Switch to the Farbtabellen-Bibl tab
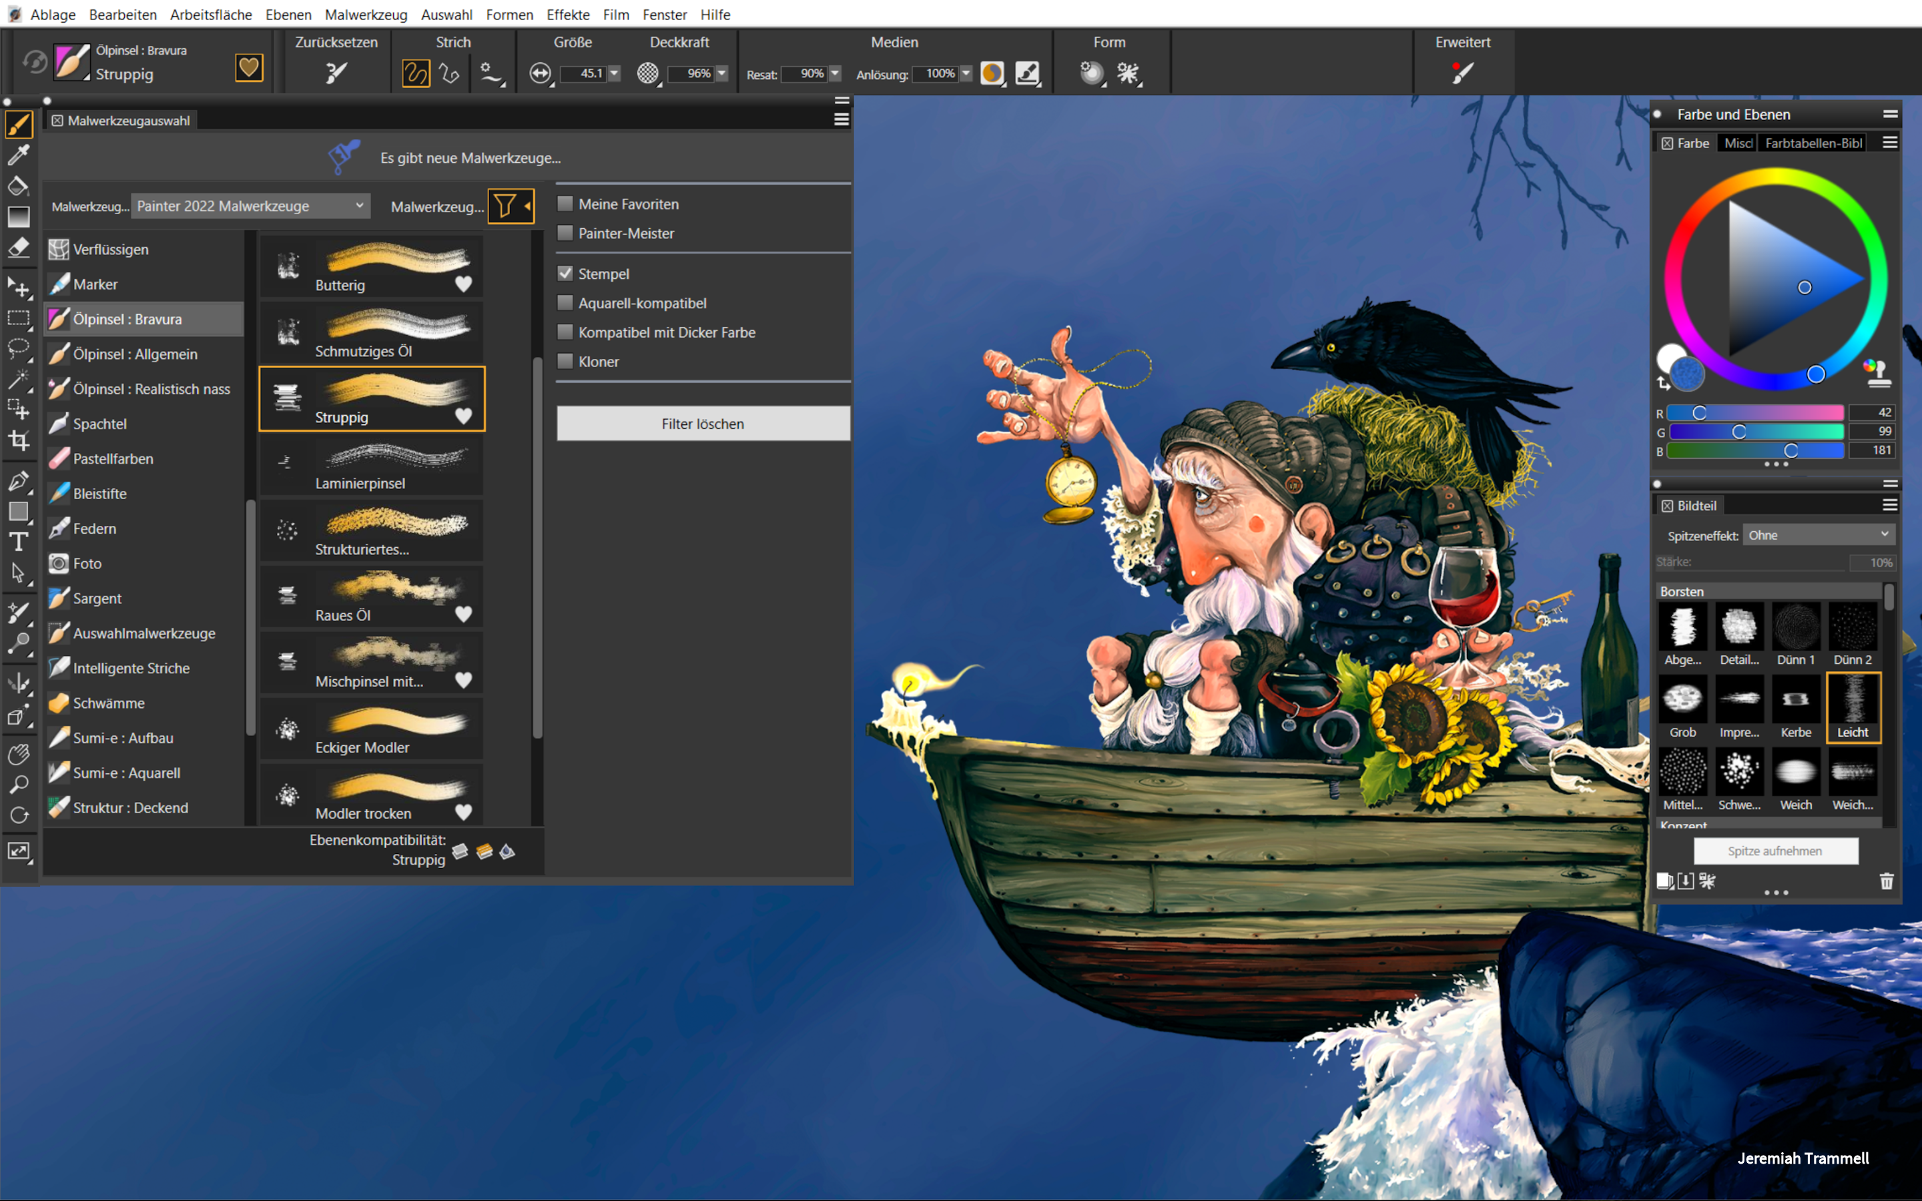 coord(1813,143)
